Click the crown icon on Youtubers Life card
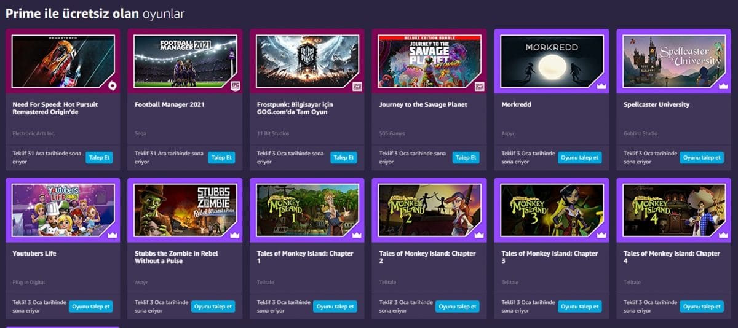The height and width of the screenshot is (328, 738). pos(113,235)
